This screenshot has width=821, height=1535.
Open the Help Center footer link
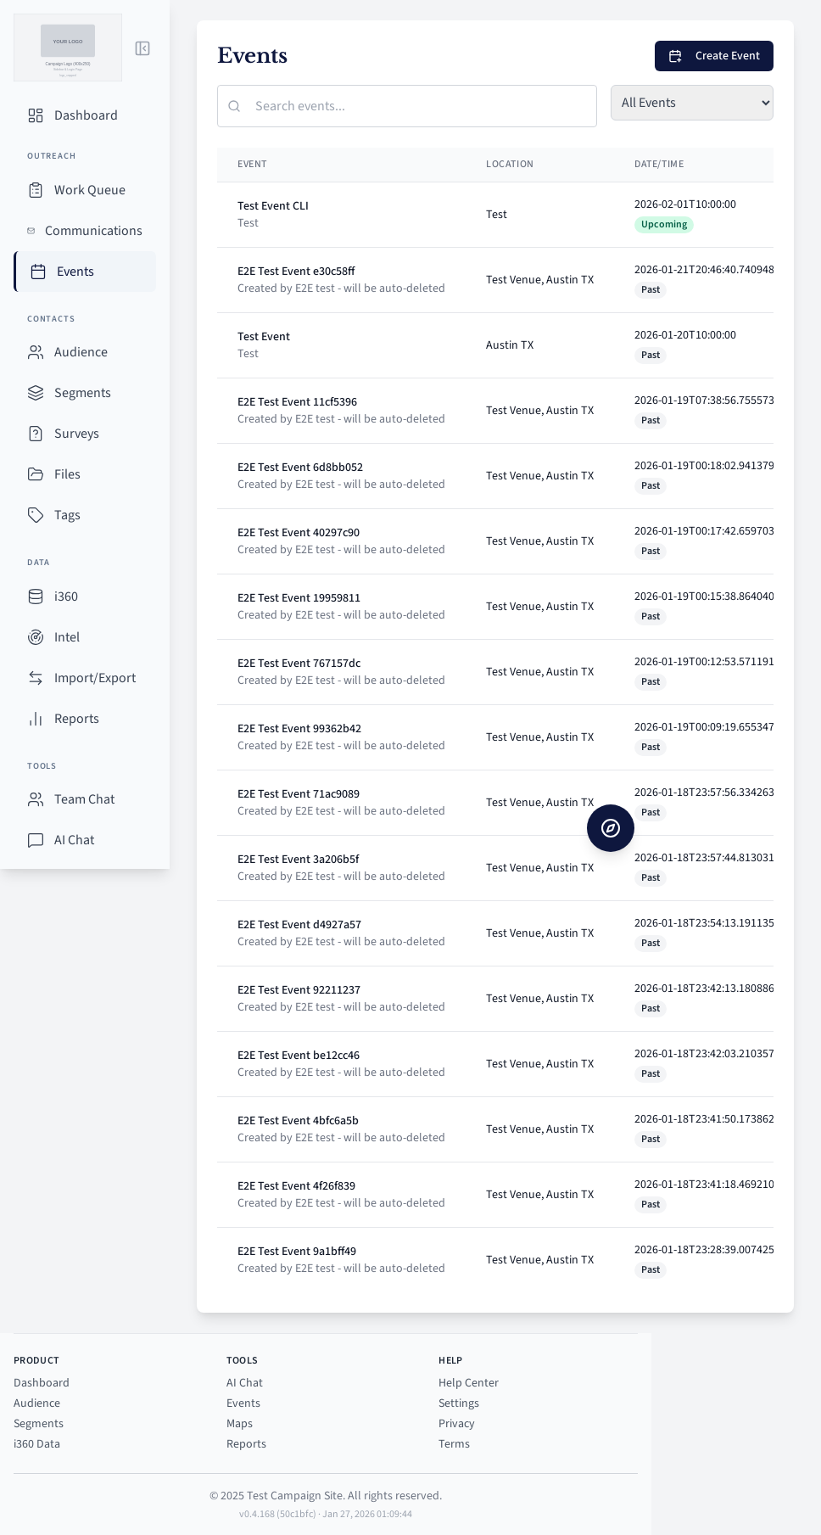click(x=468, y=1382)
